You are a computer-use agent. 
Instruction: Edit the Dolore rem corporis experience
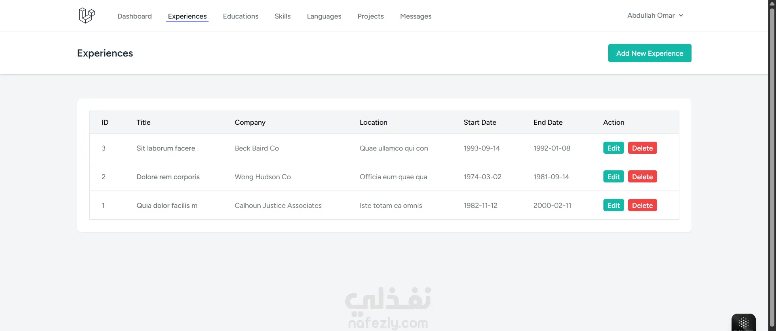[614, 177]
